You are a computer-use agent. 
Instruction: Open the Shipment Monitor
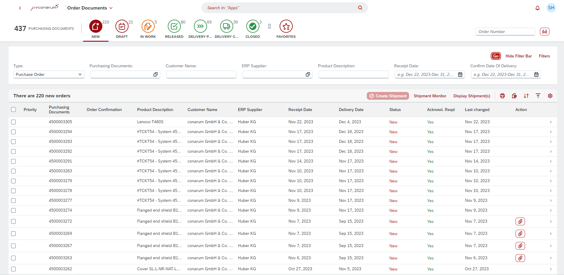click(430, 96)
